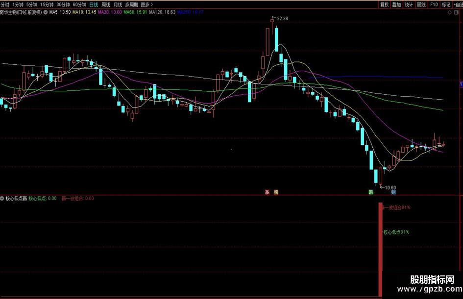Click the 叠加 overlay button

pyautogui.click(x=396, y=4)
